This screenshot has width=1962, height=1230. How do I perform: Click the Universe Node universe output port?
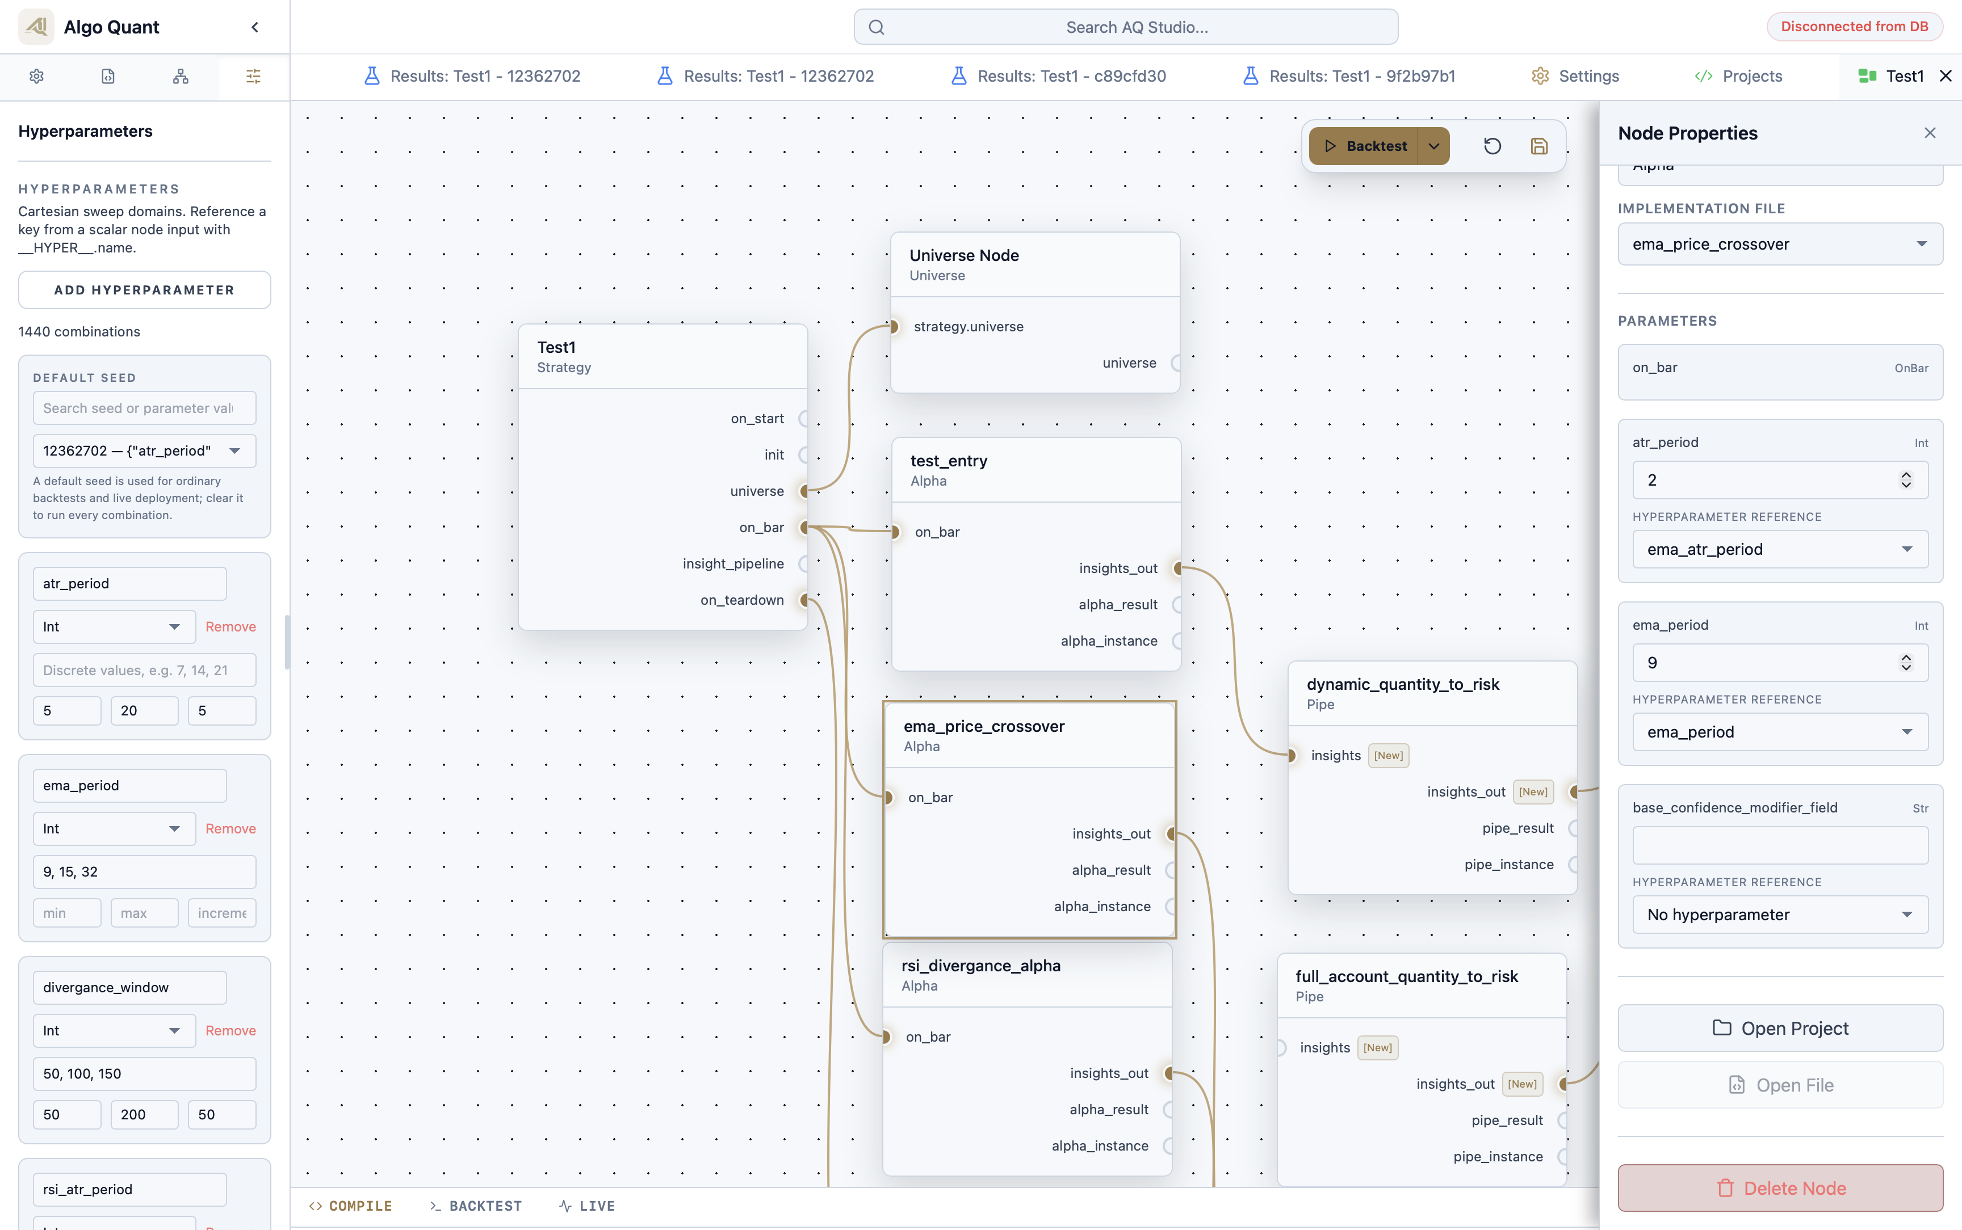pos(1177,363)
